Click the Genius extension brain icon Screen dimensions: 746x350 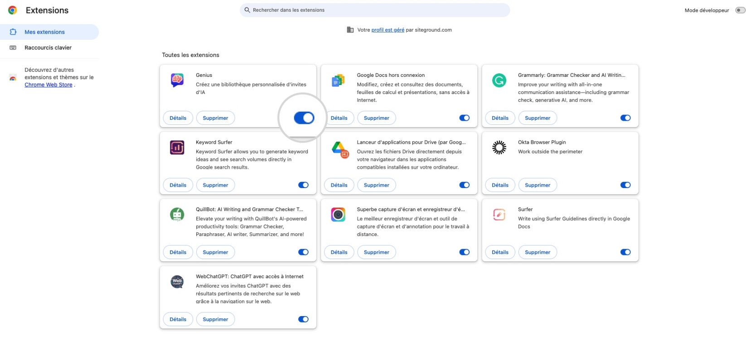tap(177, 80)
